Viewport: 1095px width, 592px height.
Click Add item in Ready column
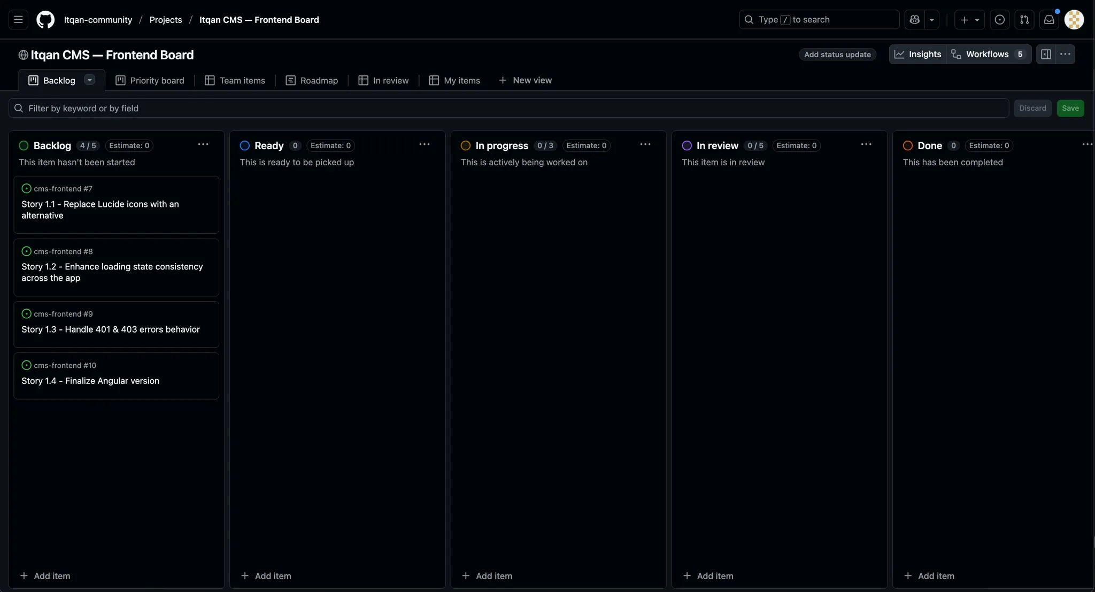click(266, 576)
